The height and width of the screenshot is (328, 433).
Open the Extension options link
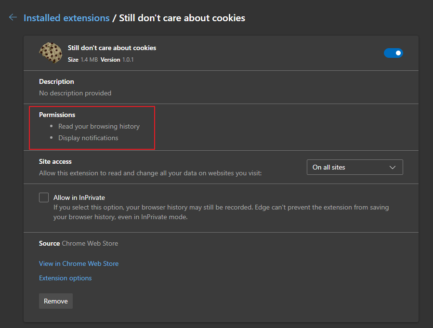65,278
